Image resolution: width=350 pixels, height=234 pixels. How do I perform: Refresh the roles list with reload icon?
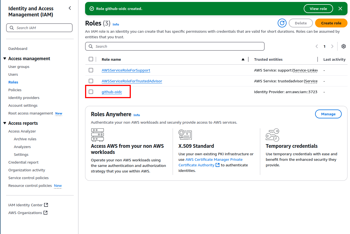[x=282, y=23]
